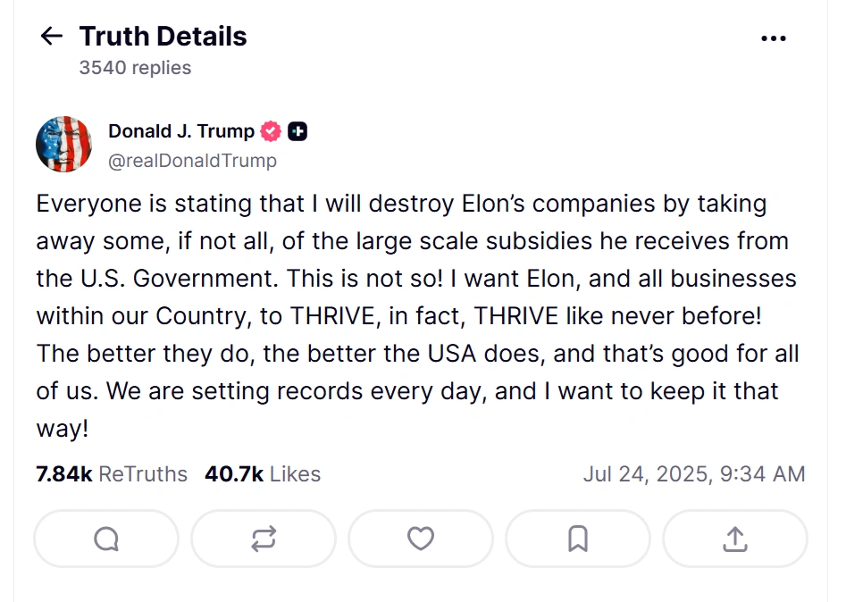846x602 pixels.
Task: Go back using the back arrow
Action: click(x=51, y=36)
